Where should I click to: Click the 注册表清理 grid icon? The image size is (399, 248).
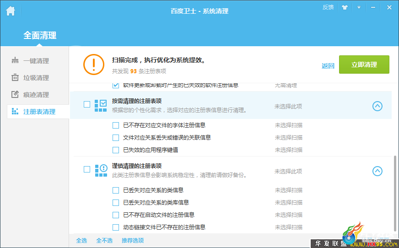tap(15, 111)
